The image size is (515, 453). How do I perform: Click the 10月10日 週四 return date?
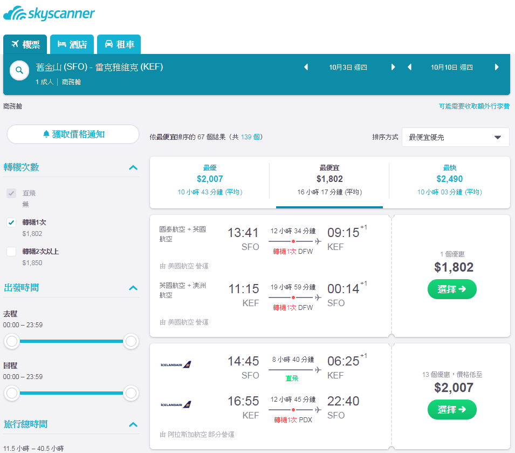pyautogui.click(x=451, y=67)
